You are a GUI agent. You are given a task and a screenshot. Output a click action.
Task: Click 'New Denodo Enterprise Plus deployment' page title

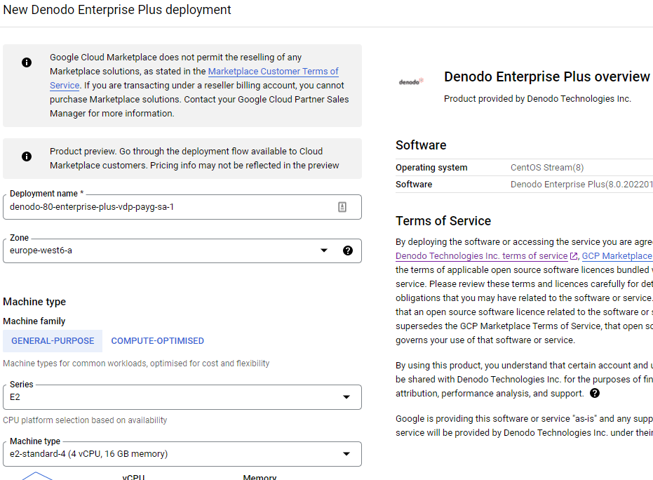[x=117, y=10]
